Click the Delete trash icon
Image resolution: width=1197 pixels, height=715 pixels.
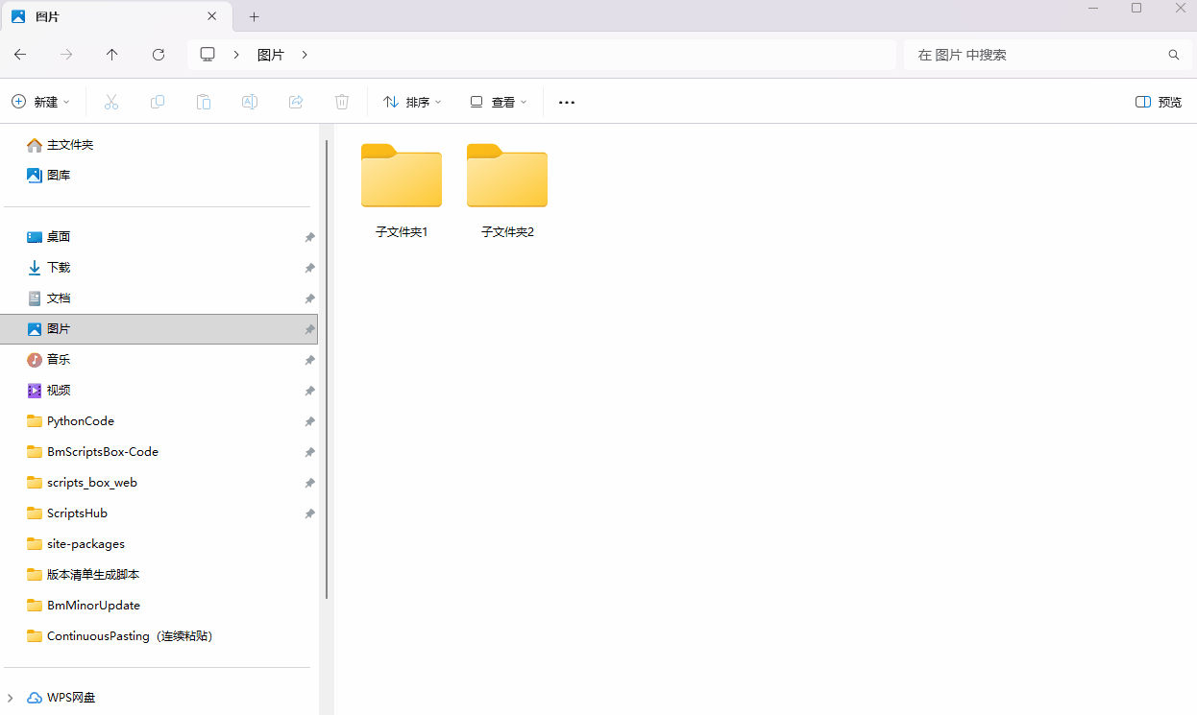tap(342, 102)
